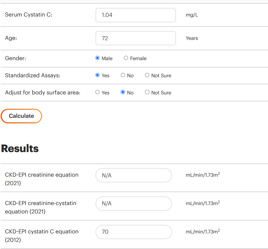Choose No for Standardized Assays
268x249 pixels.
point(123,75)
